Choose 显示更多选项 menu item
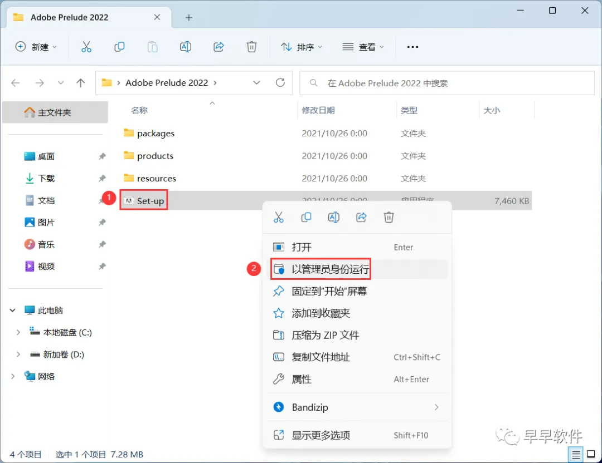 [x=357, y=435]
